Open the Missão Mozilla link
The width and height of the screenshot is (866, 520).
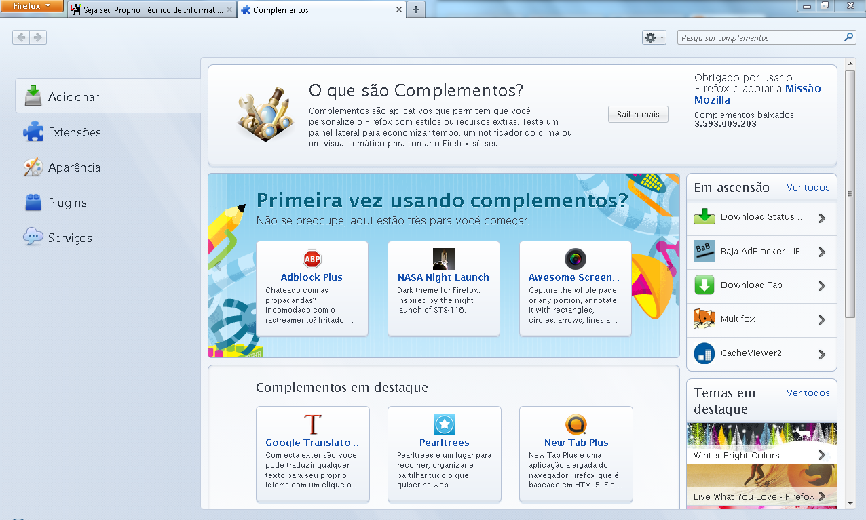pyautogui.click(x=757, y=94)
